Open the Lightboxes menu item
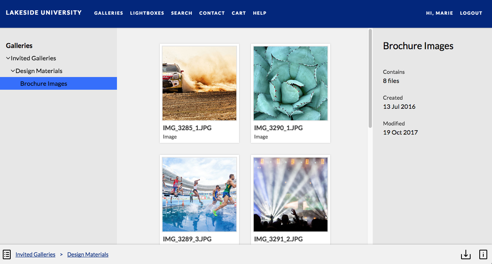 147,13
